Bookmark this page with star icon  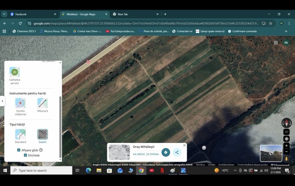[x=271, y=24]
